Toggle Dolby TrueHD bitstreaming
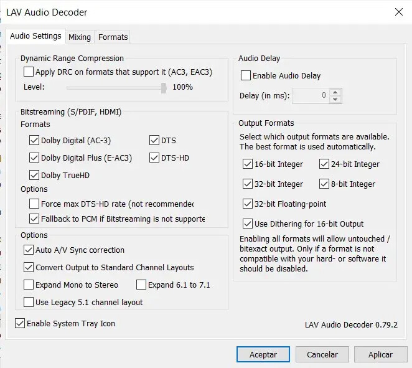The image size is (412, 368). click(34, 176)
